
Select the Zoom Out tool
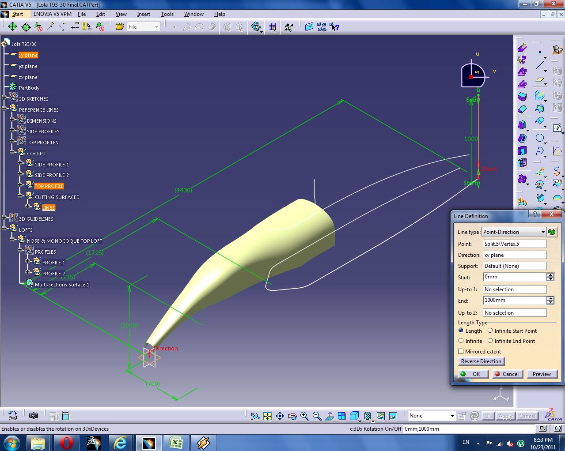(316, 415)
